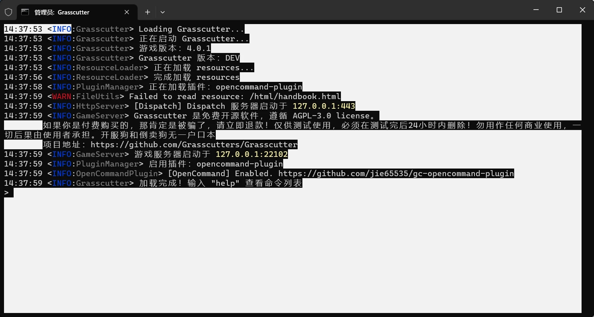Open the Grasscutters/Grasscutter GitHub project URL
The height and width of the screenshot is (317, 594).
click(x=194, y=144)
